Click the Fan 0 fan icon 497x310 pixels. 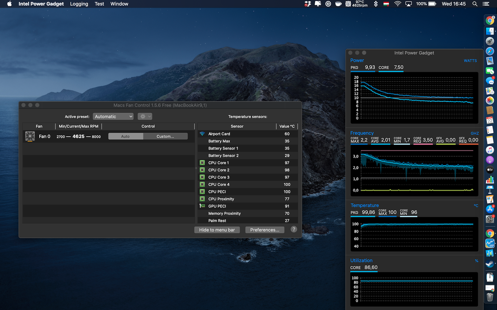tap(30, 136)
